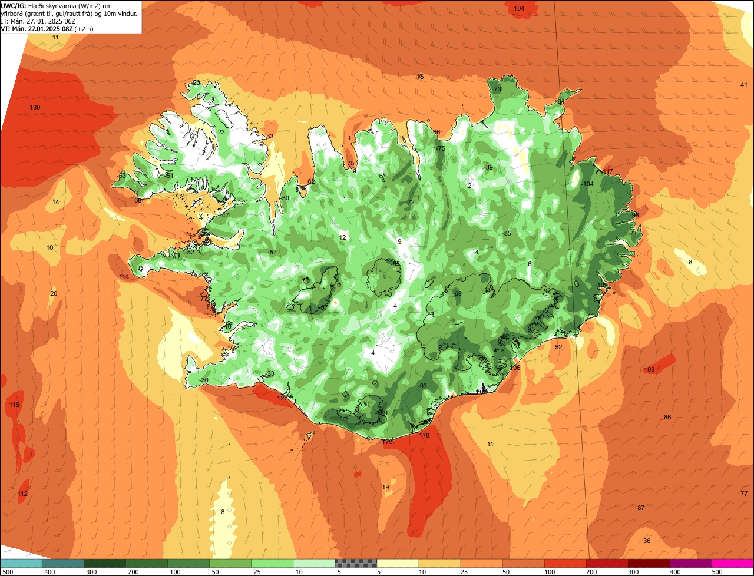
Task: Click the value "68" south of the Westfjords
Action: click(138, 200)
